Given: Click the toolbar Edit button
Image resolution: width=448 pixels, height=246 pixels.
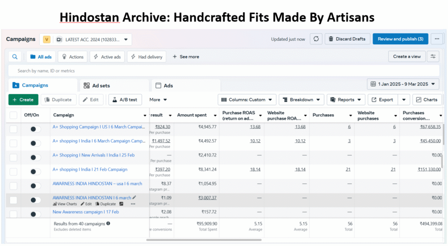Looking at the screenshot, I should click(91, 100).
